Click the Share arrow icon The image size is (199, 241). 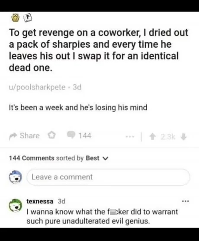coord(13,136)
